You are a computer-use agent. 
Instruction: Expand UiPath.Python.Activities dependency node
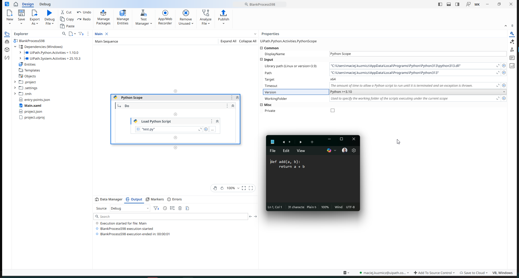click(x=20, y=53)
